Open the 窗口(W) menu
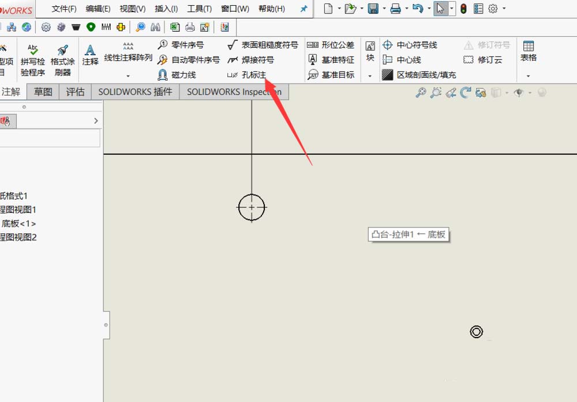This screenshot has width=577, height=402. pyautogui.click(x=235, y=9)
